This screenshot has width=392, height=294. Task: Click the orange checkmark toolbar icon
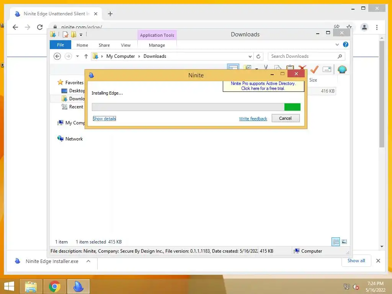315,69
